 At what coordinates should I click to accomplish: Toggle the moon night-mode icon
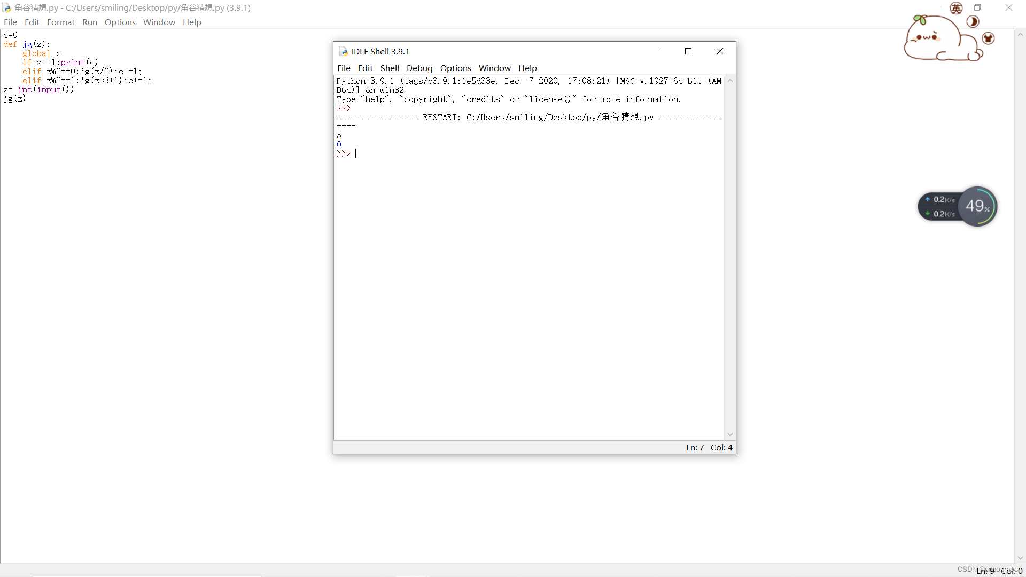click(x=973, y=21)
